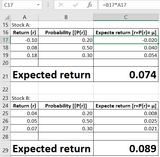
Task: Select row 29 header
Action: pyautogui.click(x=5, y=148)
